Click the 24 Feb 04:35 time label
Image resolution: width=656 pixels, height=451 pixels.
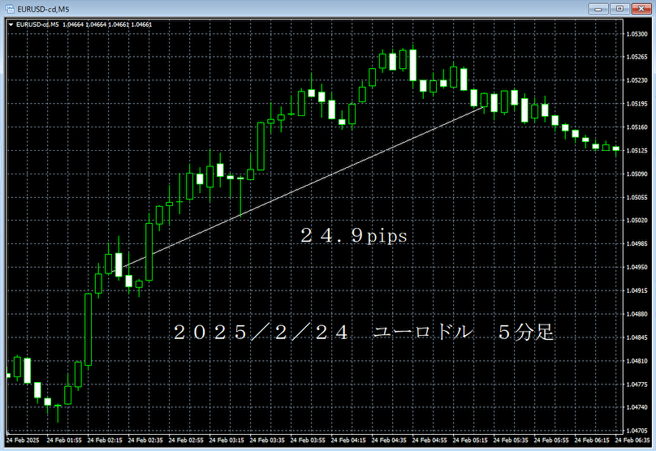[389, 440]
